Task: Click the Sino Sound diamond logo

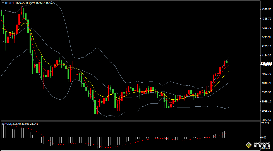Action: [248, 145]
